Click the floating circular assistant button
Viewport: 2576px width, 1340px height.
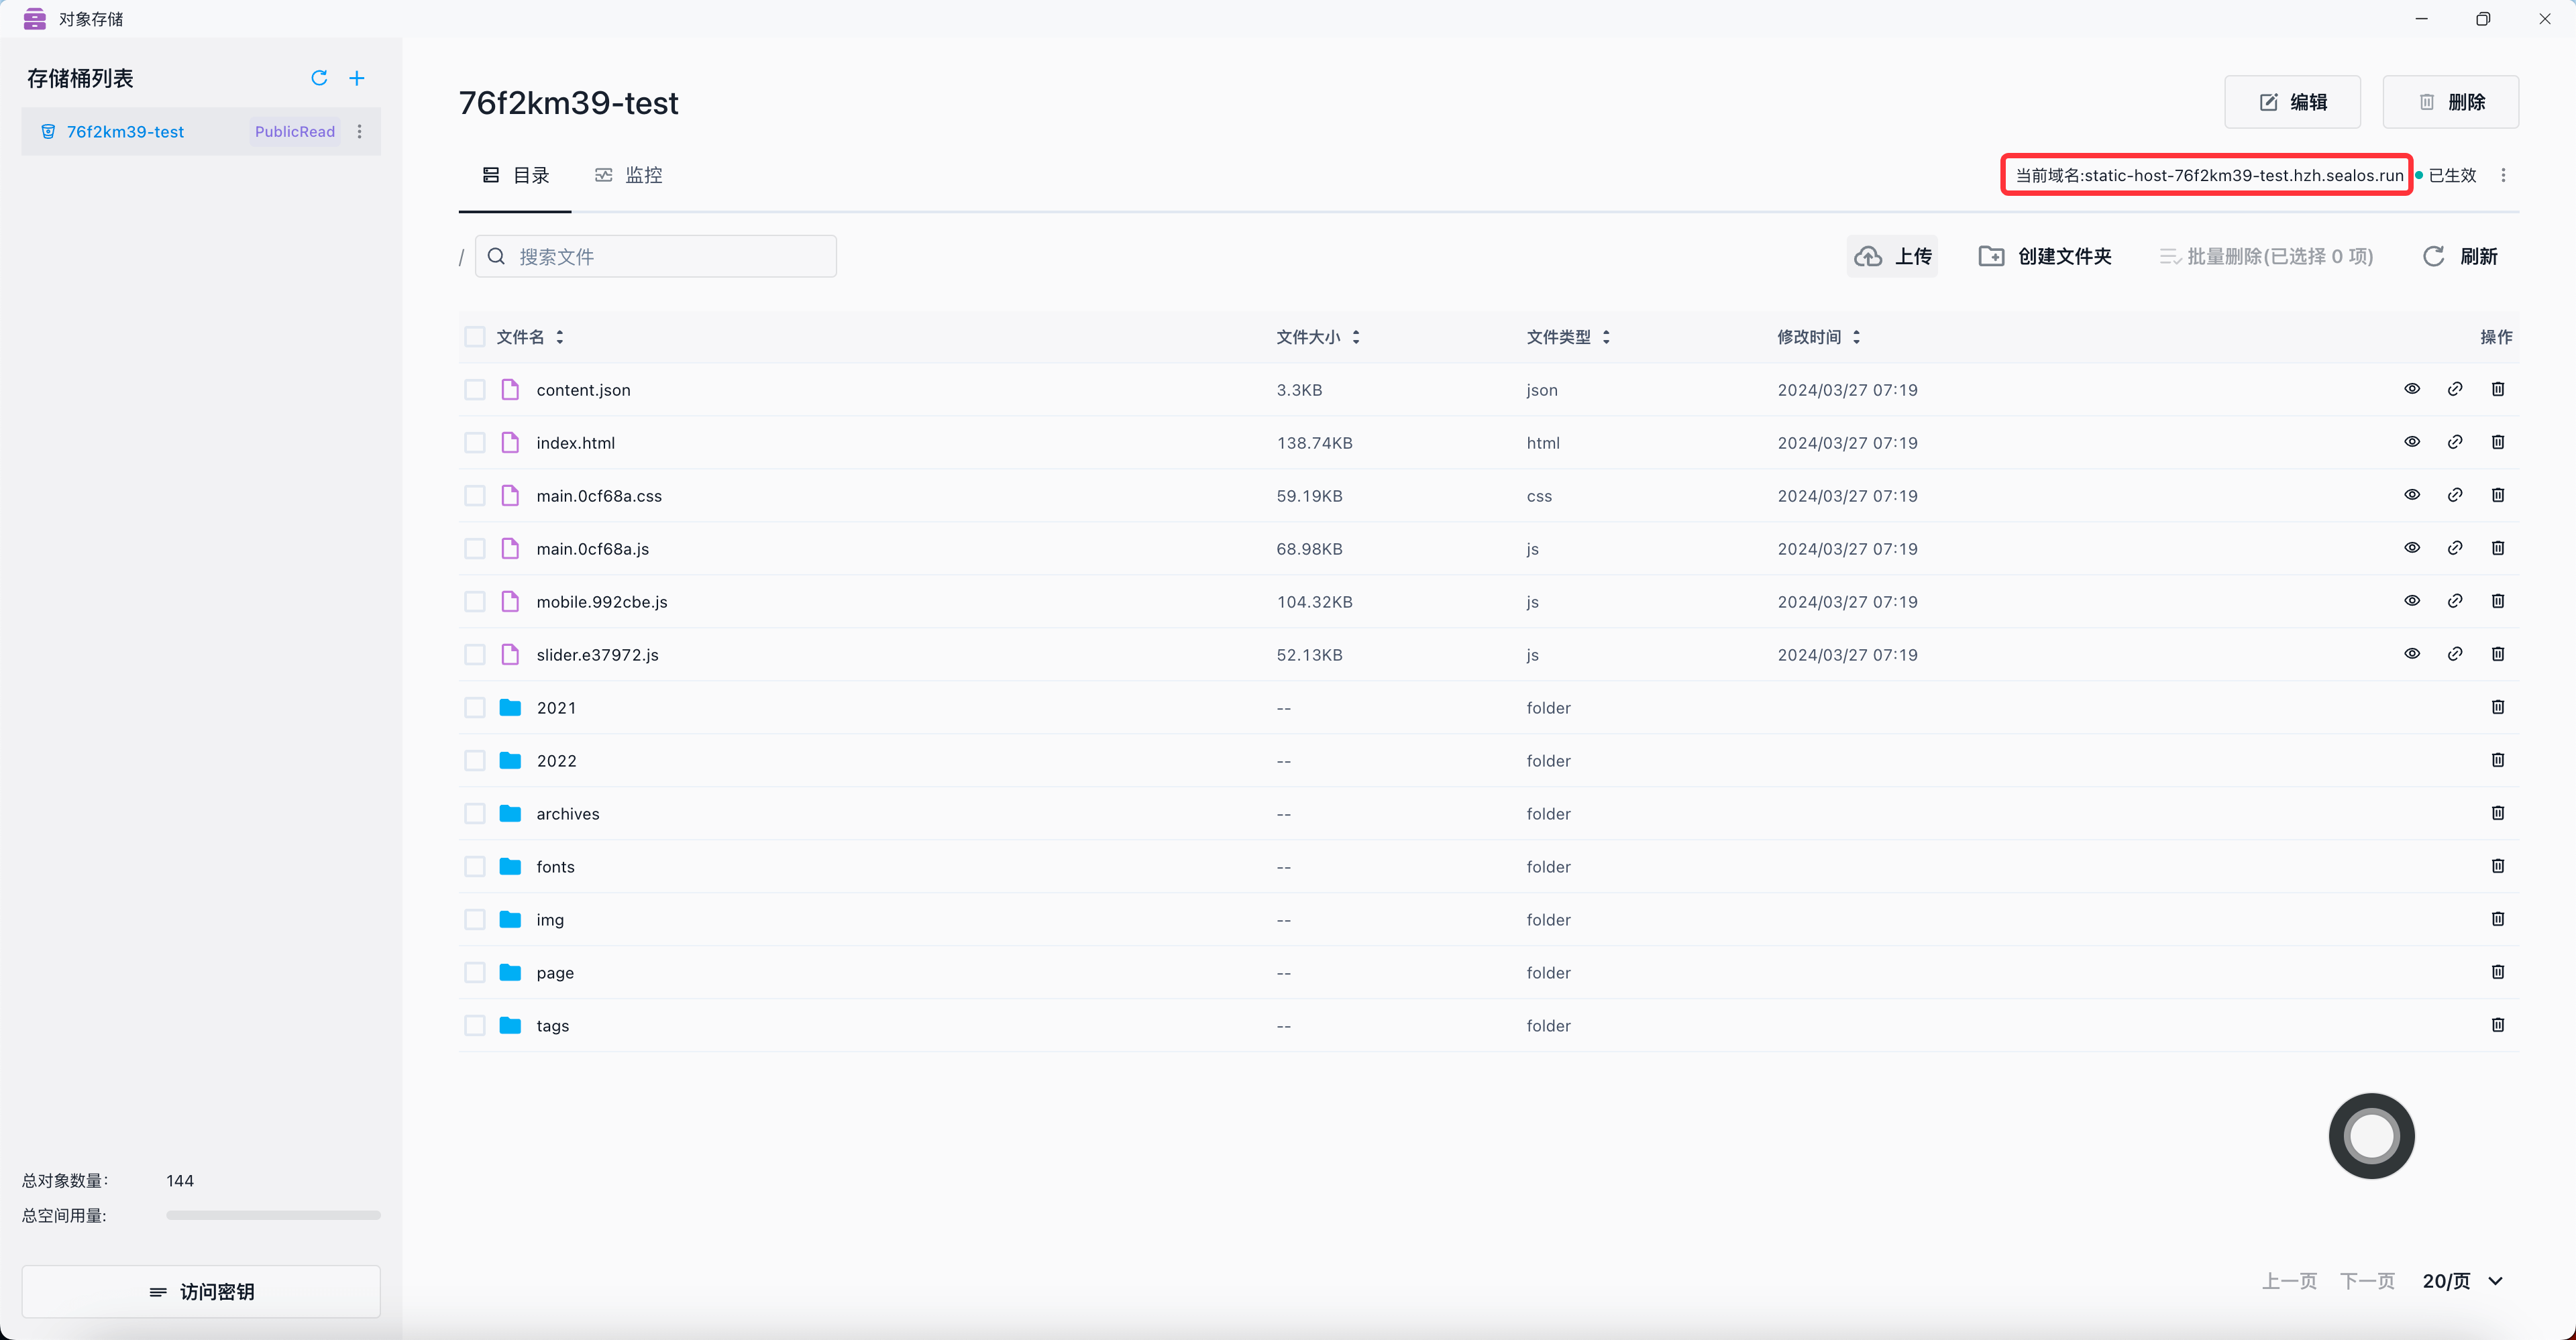click(x=2371, y=1136)
